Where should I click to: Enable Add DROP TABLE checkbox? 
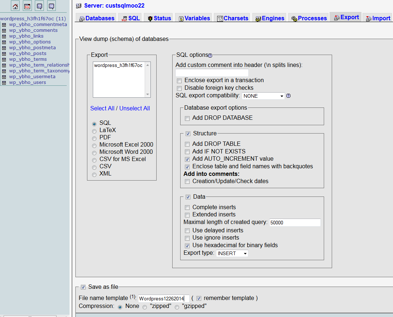tap(187, 144)
